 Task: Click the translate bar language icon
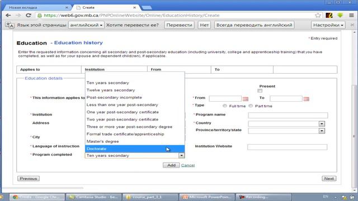pyautogui.click(x=10, y=25)
